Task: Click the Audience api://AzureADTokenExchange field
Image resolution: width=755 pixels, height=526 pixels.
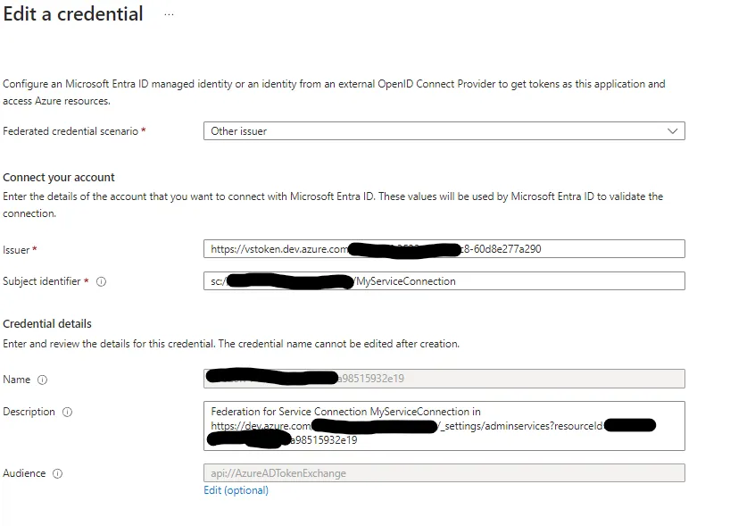Action: click(x=444, y=473)
